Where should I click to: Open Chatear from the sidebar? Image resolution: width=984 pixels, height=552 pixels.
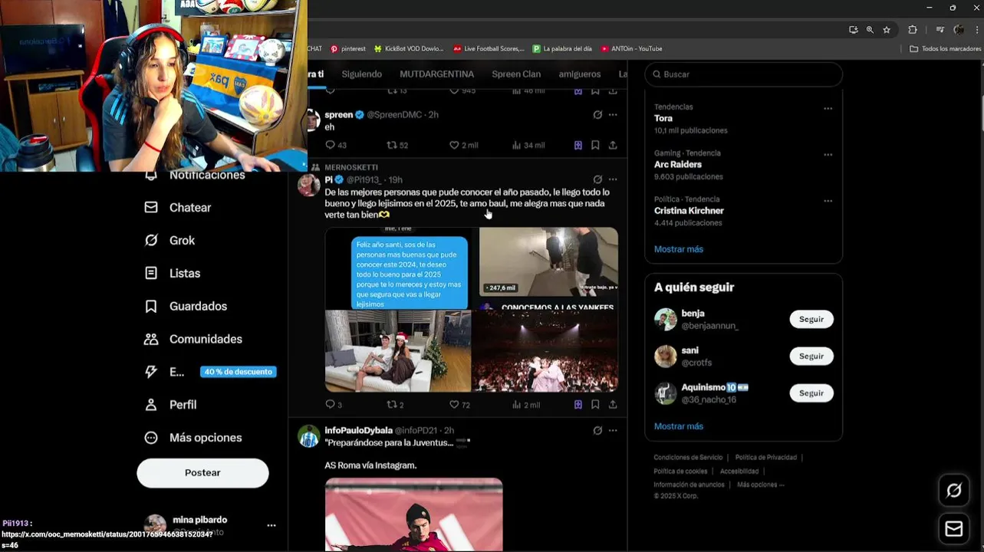tap(178, 208)
